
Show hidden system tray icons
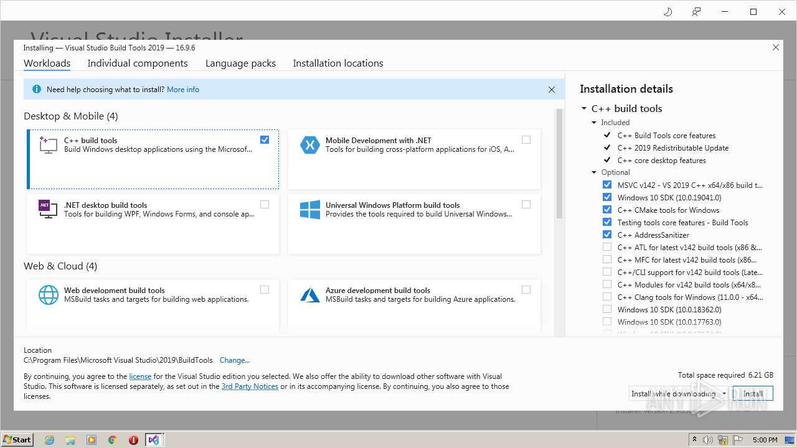695,440
